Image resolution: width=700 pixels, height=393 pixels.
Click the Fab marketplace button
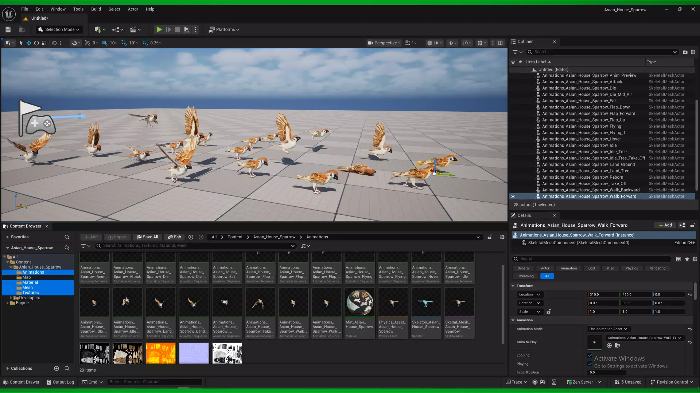tap(174, 237)
